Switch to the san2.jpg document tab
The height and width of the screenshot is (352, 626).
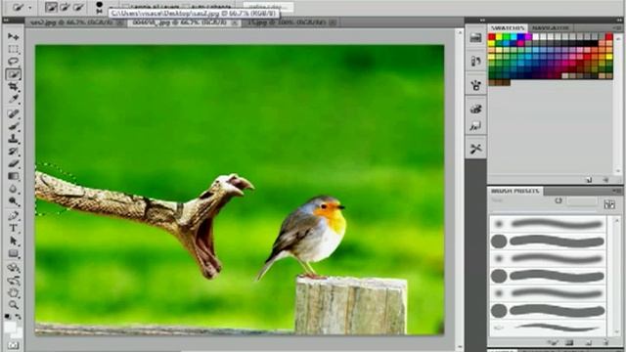tap(72, 22)
